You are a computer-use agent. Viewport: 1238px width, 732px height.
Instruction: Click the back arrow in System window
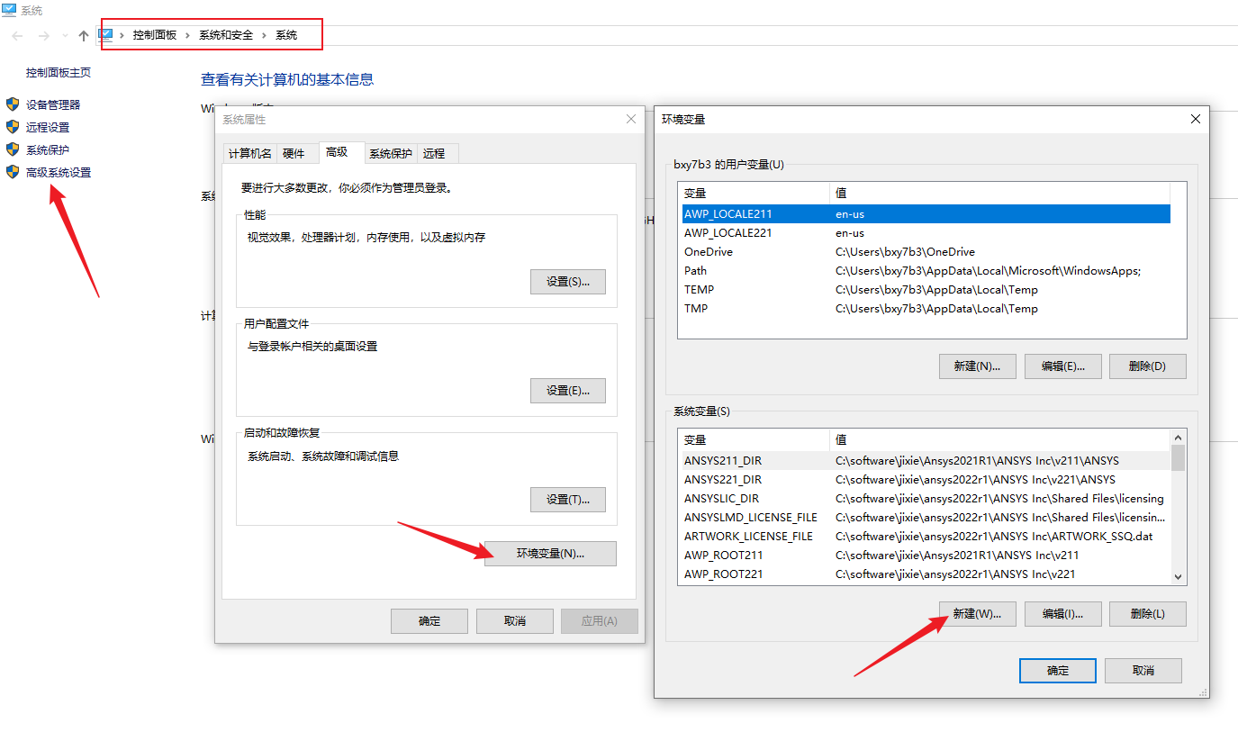tap(18, 35)
